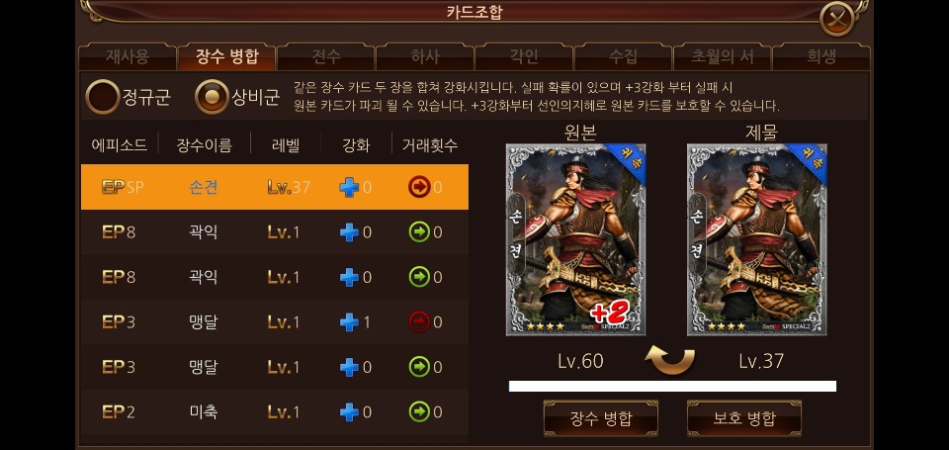Close the 카드조합 window with crossed-swords icon
The width and height of the screenshot is (949, 450).
836,19
